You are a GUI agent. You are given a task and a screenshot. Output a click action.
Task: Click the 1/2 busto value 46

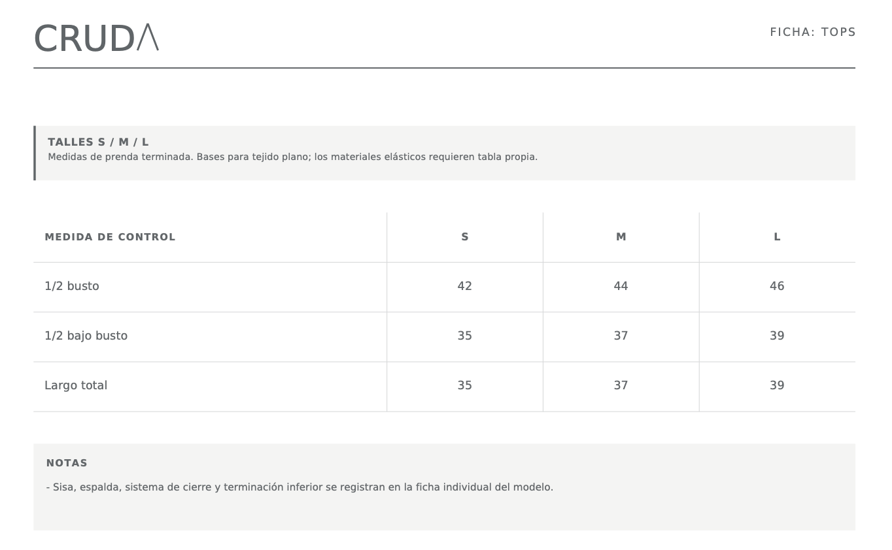tap(777, 286)
